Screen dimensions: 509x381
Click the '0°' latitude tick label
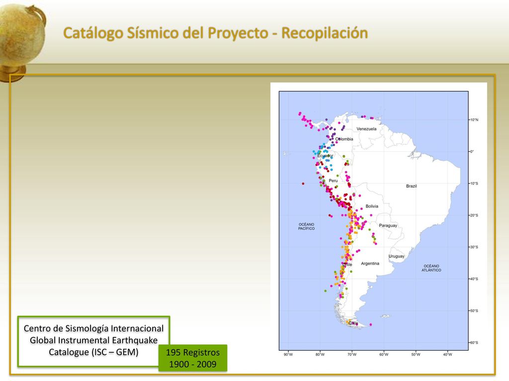[x=472, y=152]
